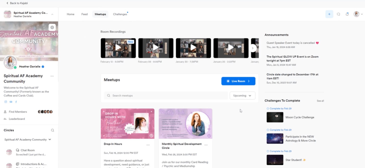Open the notifications bell icon
This screenshot has width=365, height=168.
[x=347, y=14]
